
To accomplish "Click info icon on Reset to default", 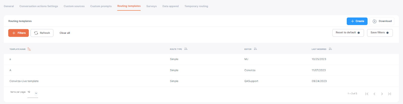I will [359, 33].
